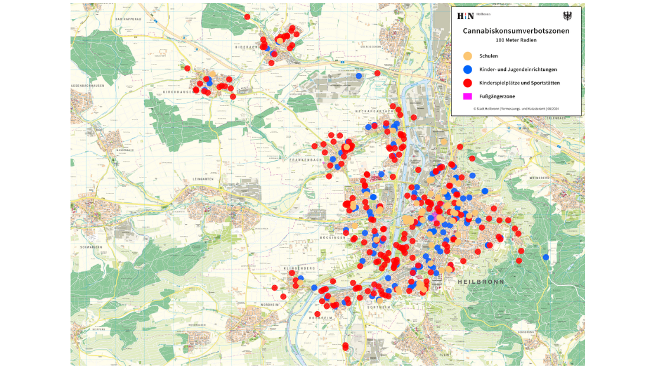This screenshot has height=369, width=656.
Task: Click the red marker west of Klingenberg
Action: (275, 288)
